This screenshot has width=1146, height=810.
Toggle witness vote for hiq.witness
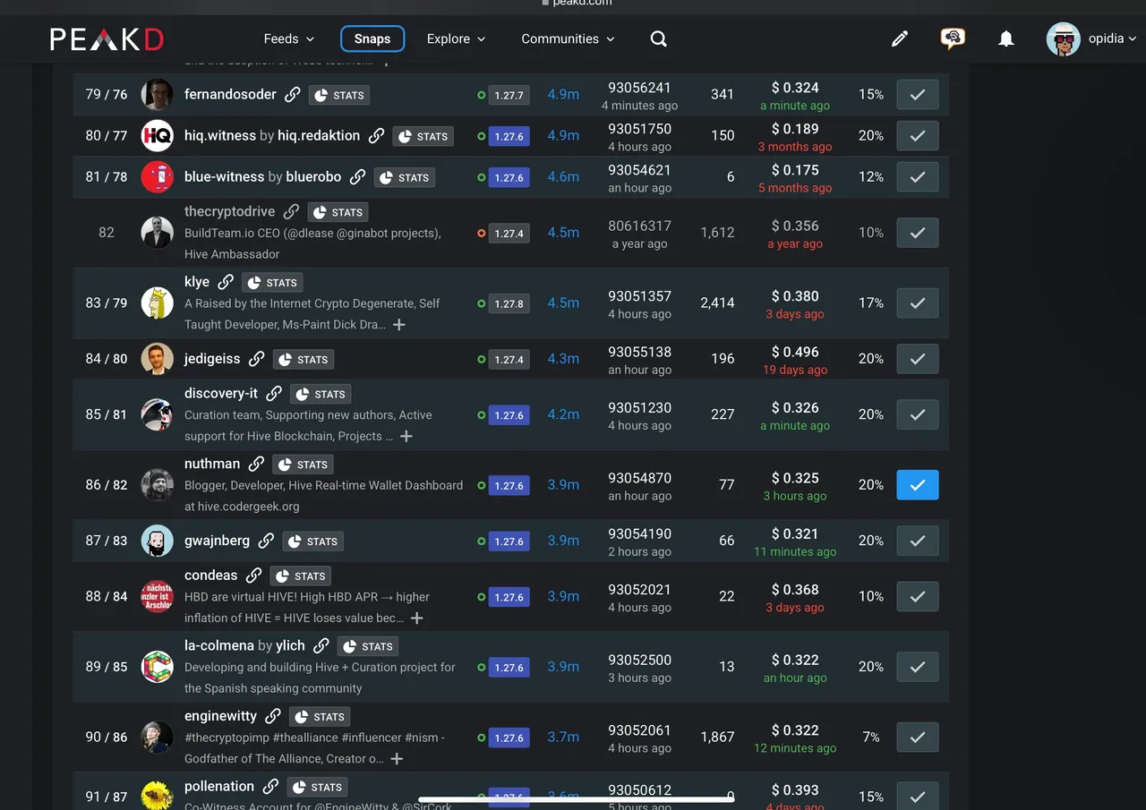click(x=918, y=135)
